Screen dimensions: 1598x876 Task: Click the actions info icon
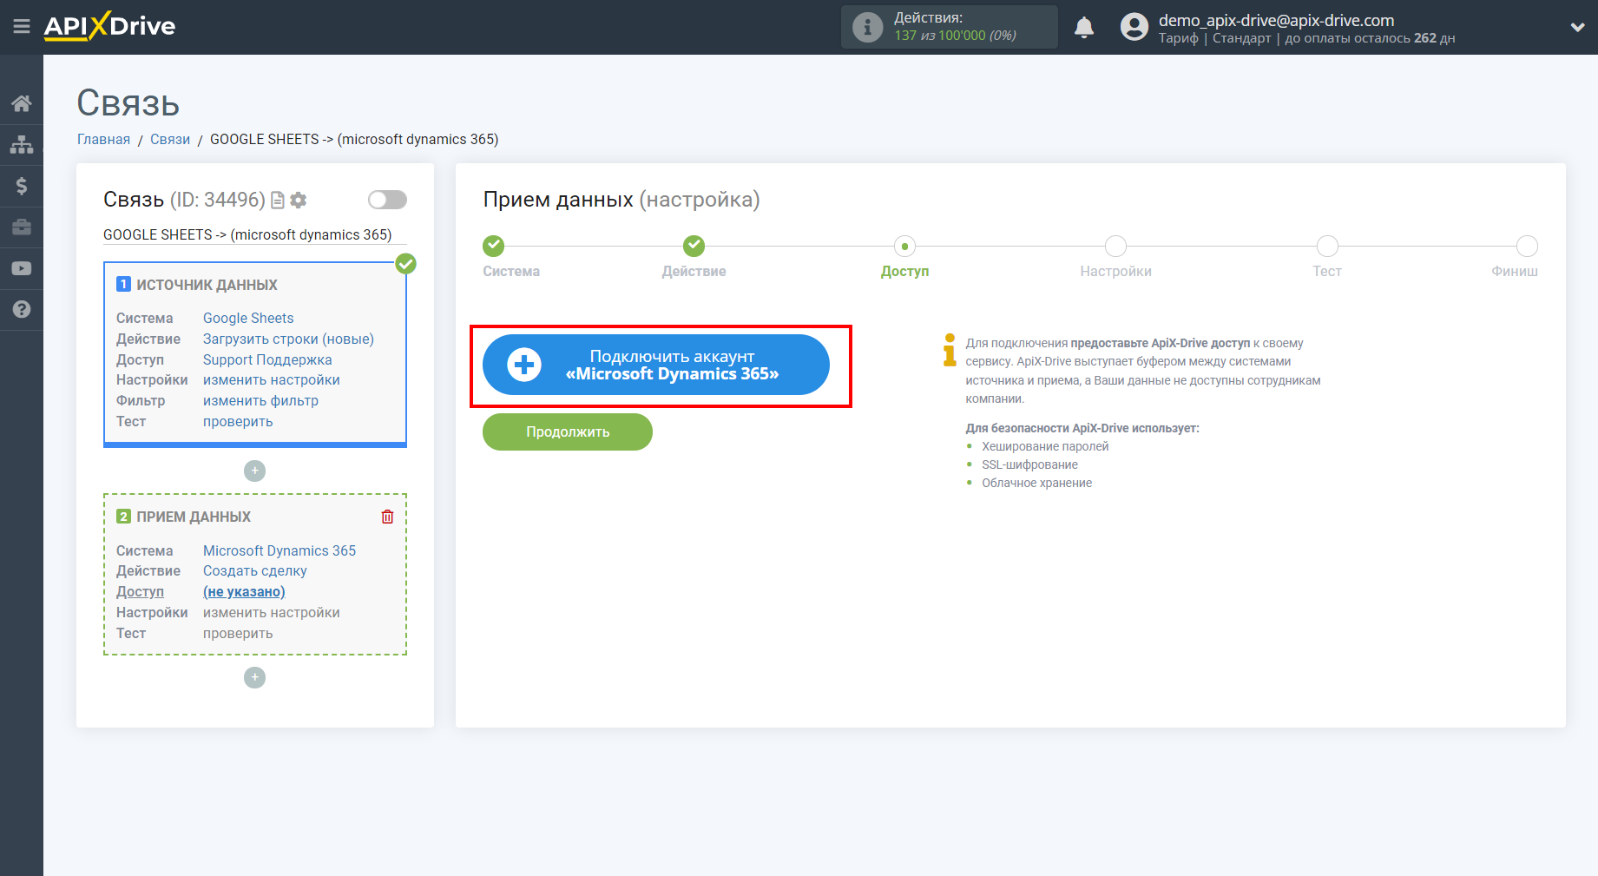pos(867,27)
